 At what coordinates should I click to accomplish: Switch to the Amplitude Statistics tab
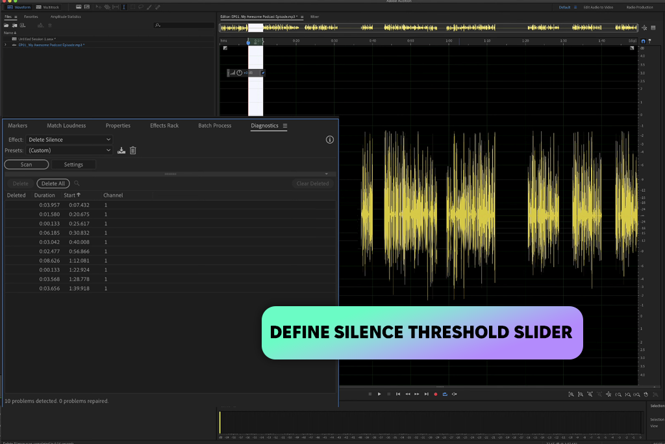(x=66, y=17)
